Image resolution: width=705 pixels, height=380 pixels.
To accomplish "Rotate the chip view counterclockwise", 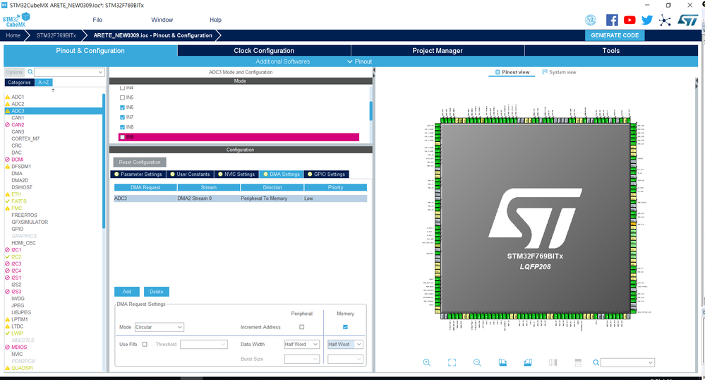I will tap(528, 362).
